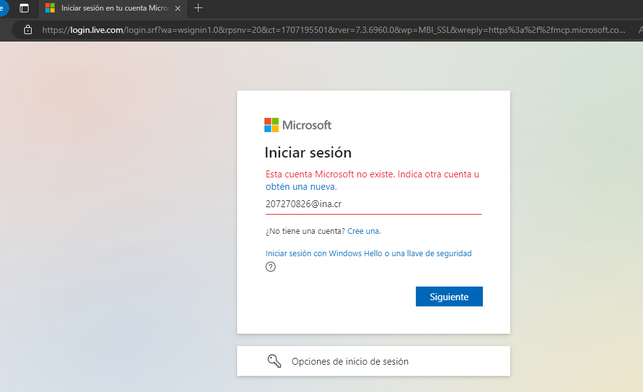
Task: Click the Iniciar sesión heading on the form
Action: pyautogui.click(x=308, y=152)
